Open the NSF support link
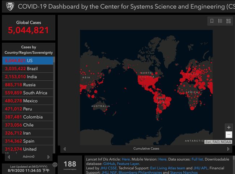 113,172
